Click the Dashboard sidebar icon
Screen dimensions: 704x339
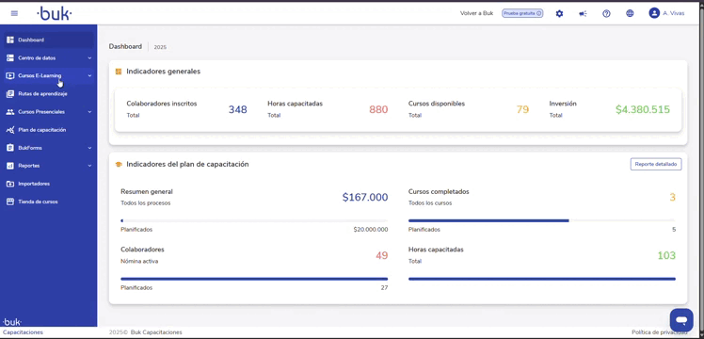pos(9,40)
